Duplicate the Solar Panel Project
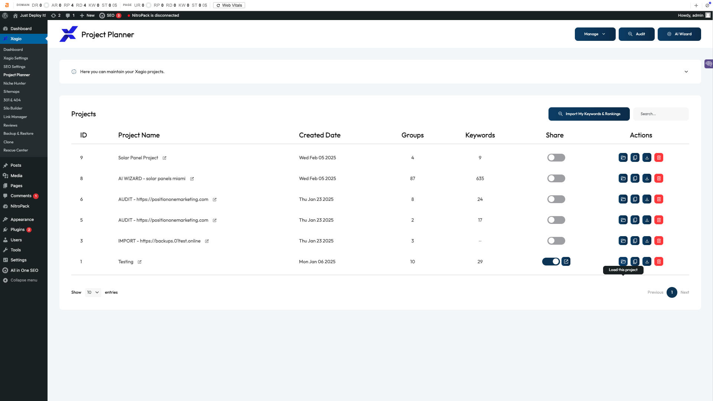The image size is (713, 401). [x=635, y=158]
